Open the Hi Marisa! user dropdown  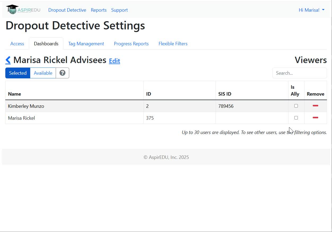coord(312,10)
